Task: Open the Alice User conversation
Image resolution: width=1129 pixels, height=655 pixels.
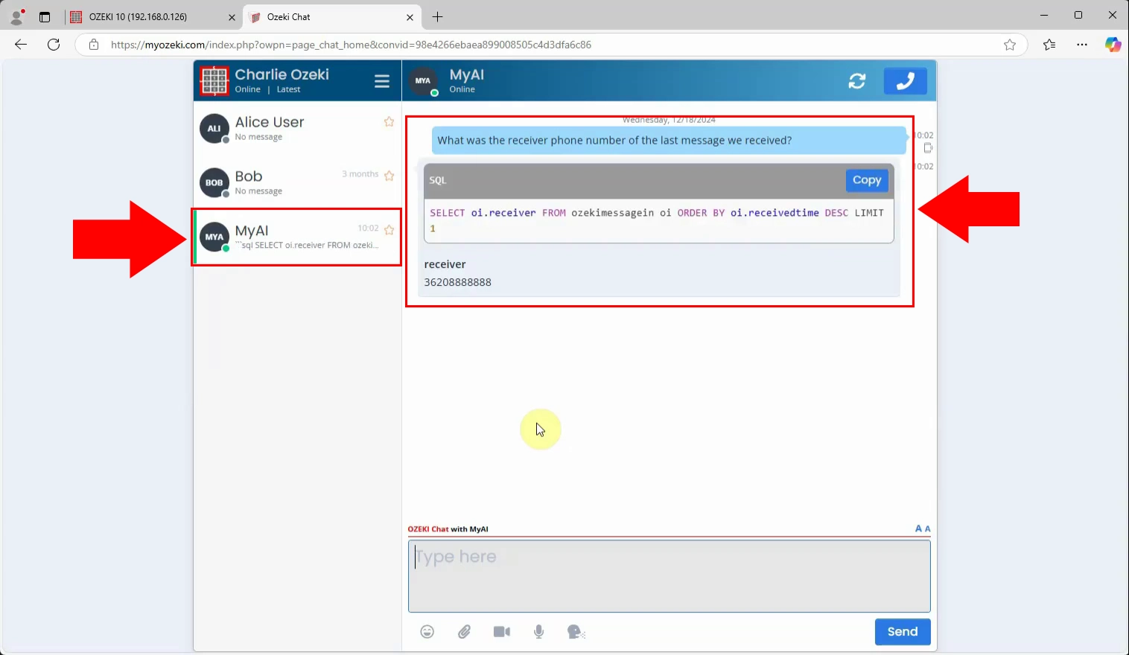Action: [x=297, y=129]
